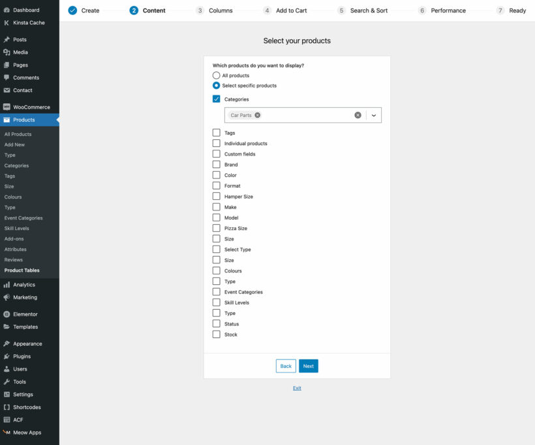Enable the Tags checkbox
The height and width of the screenshot is (445, 535).
coord(216,133)
